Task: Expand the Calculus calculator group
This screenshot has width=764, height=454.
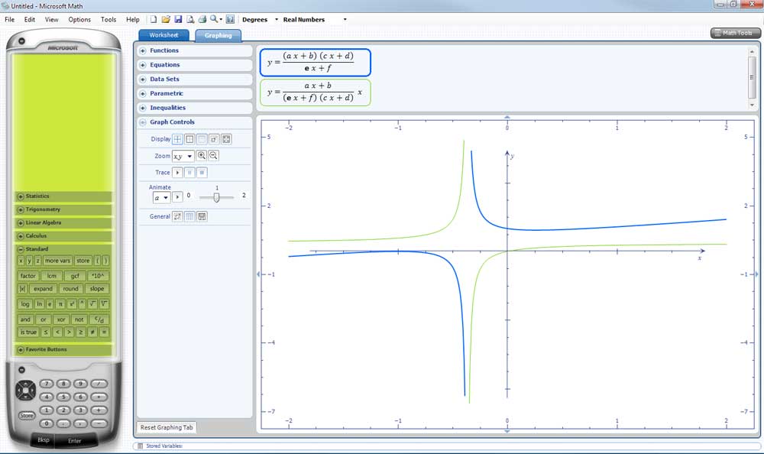Action: [x=21, y=236]
